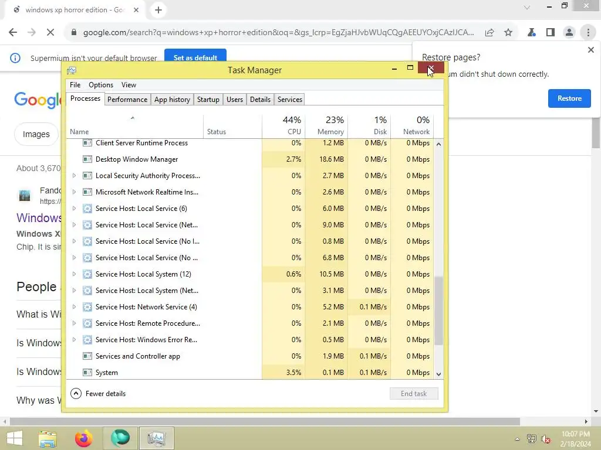601x450 pixels.
Task: Select the Details tab
Action: coord(260,100)
